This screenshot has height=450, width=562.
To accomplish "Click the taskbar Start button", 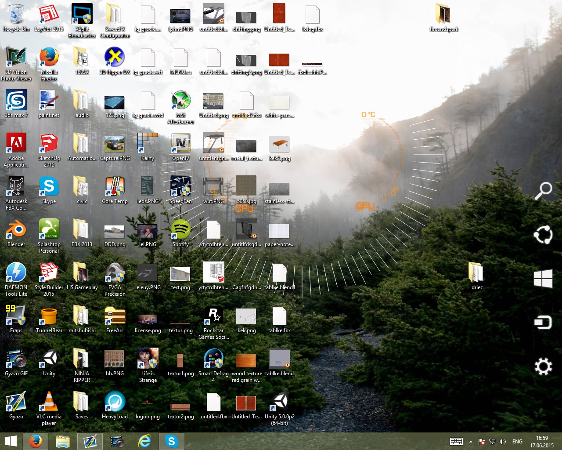I will [11, 441].
